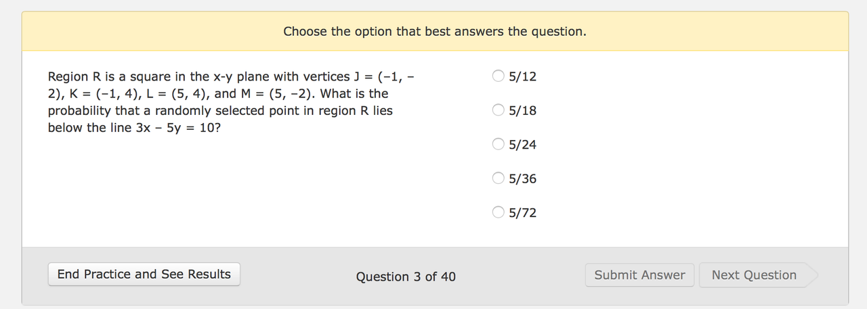This screenshot has width=867, height=309.
Task: Select the 5/18 answer option
Action: coord(499,110)
